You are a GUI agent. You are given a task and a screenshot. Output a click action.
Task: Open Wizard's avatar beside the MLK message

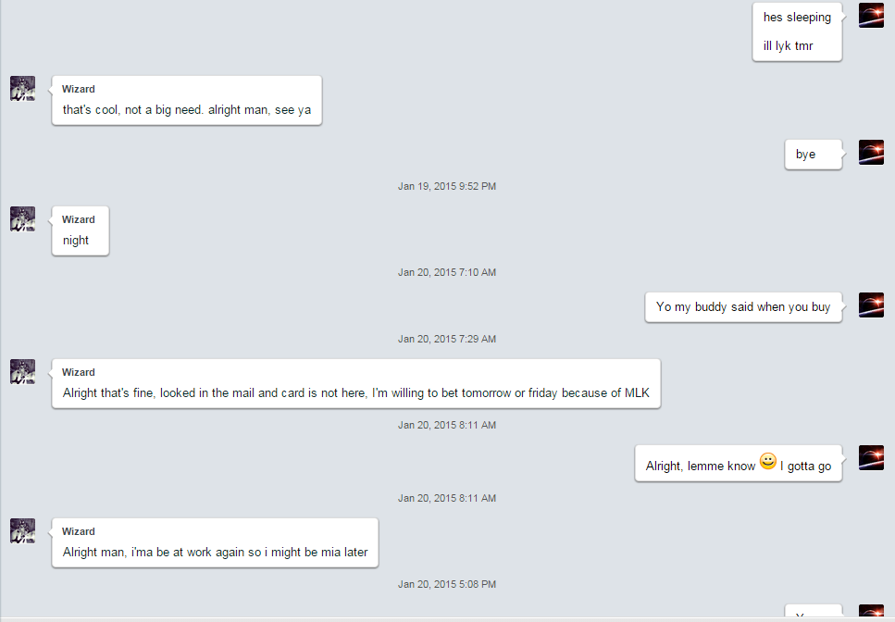tap(23, 371)
